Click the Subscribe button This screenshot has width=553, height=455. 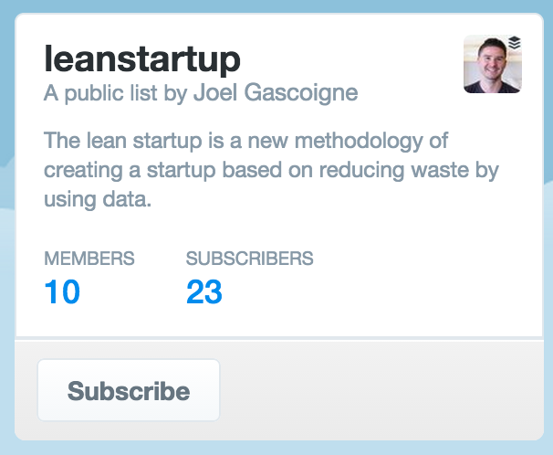click(129, 390)
